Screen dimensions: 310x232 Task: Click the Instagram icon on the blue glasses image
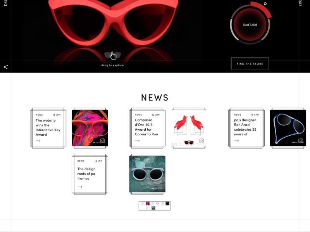coord(301,141)
